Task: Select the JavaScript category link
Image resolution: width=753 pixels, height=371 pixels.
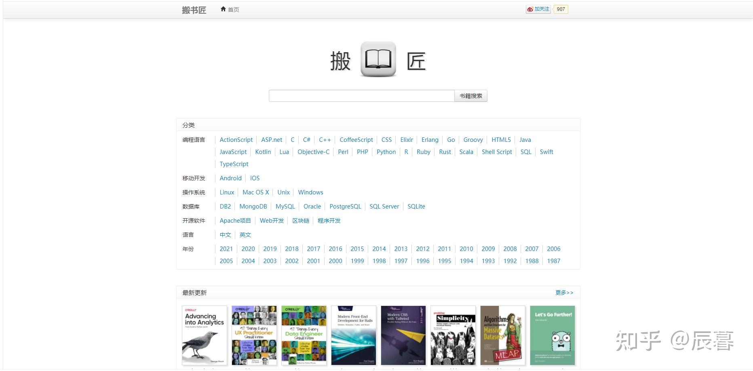Action: click(233, 152)
